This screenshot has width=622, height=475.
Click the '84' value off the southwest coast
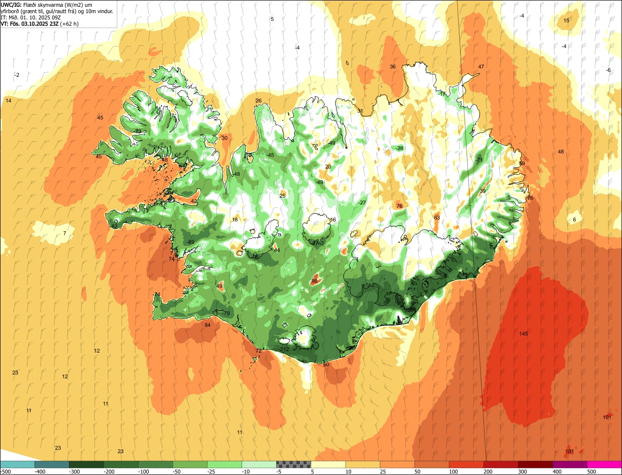pyautogui.click(x=207, y=325)
